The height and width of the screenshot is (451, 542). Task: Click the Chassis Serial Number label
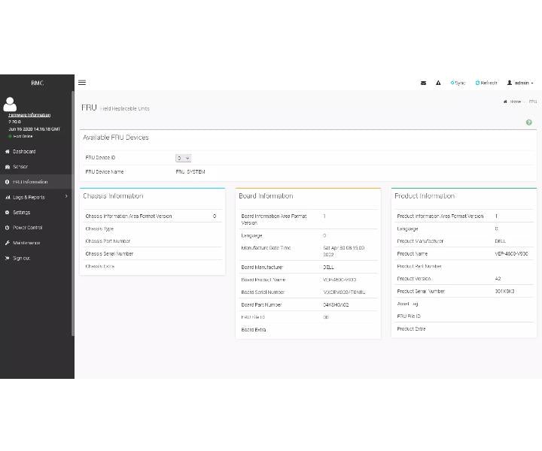tap(109, 253)
